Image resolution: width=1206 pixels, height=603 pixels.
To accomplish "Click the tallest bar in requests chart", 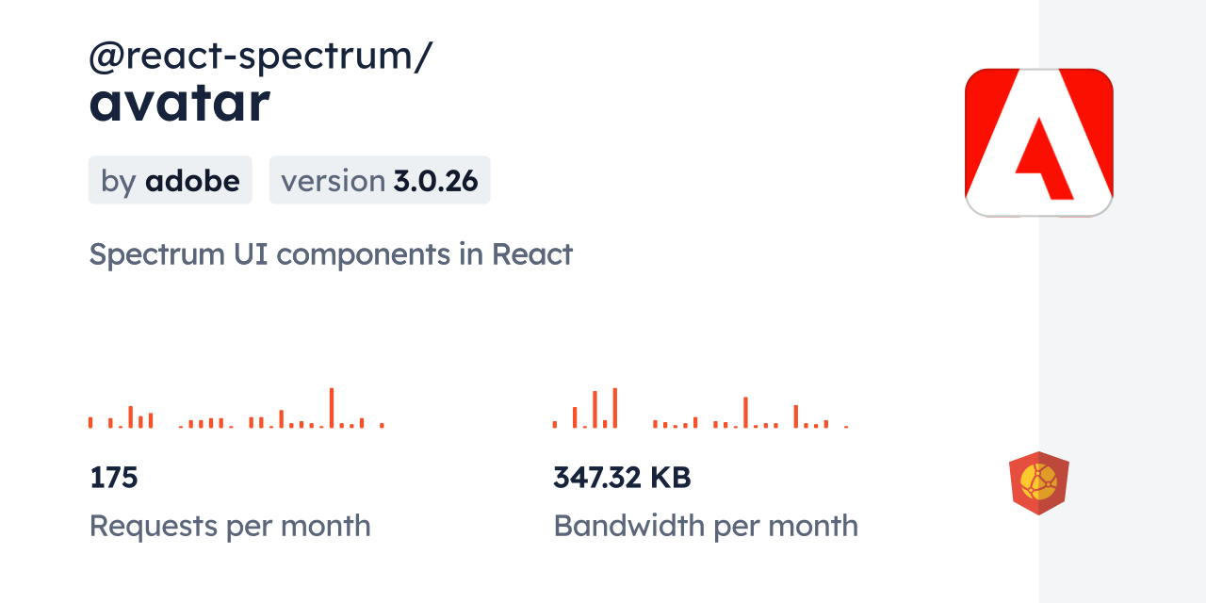I will pos(332,408).
